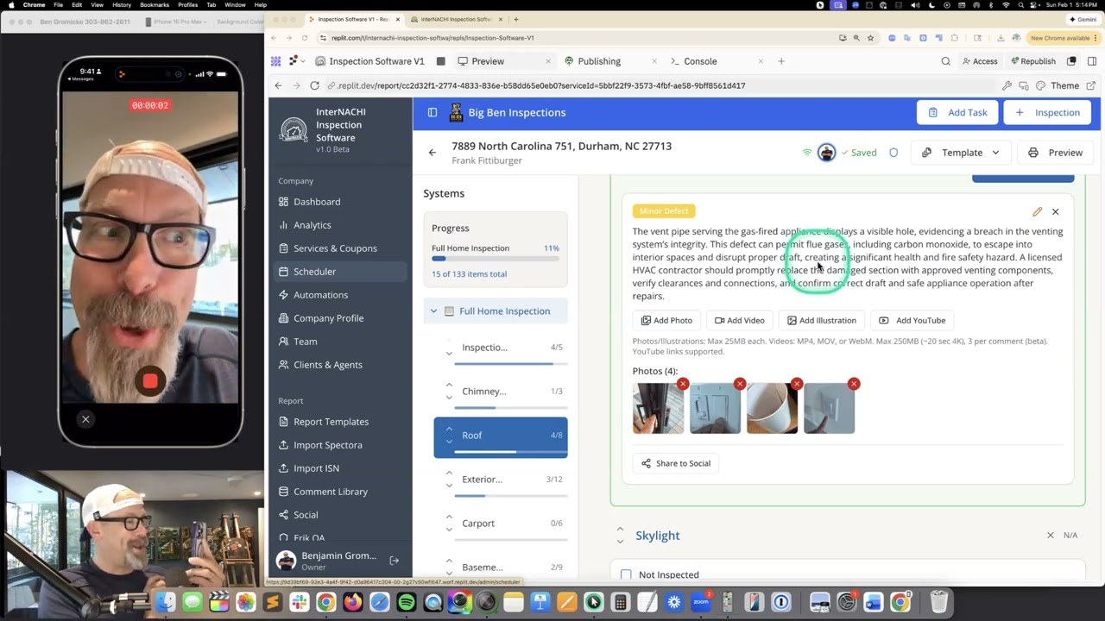Reload the Replit preview pane
This screenshot has width=1105, height=621.
coord(314,85)
